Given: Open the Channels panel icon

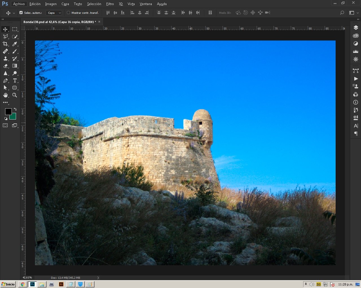Looking at the screenshot, I should (x=356, y=94).
